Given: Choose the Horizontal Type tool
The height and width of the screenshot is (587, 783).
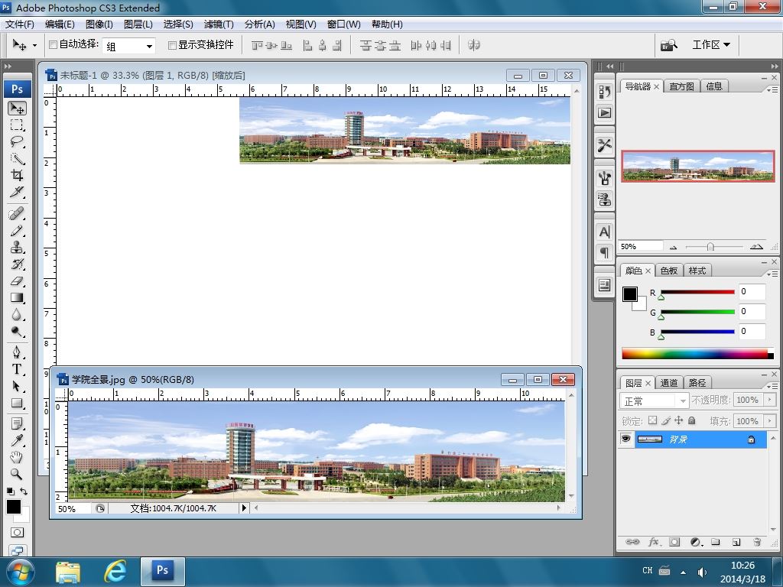Looking at the screenshot, I should (x=17, y=369).
